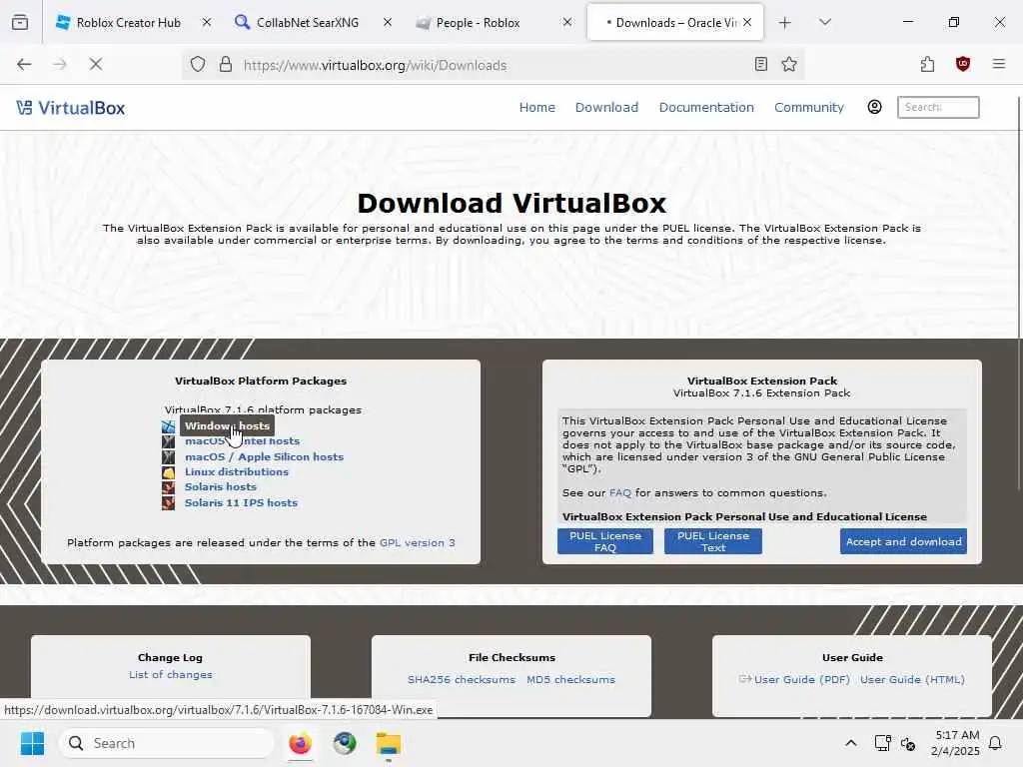Click the PUEL License FAQ button
The height and width of the screenshot is (767, 1023).
pos(604,541)
